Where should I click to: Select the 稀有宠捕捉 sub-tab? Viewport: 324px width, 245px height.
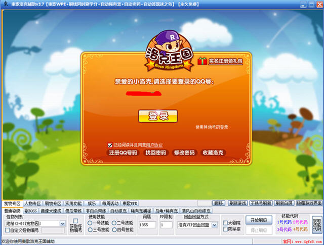pos(141,211)
